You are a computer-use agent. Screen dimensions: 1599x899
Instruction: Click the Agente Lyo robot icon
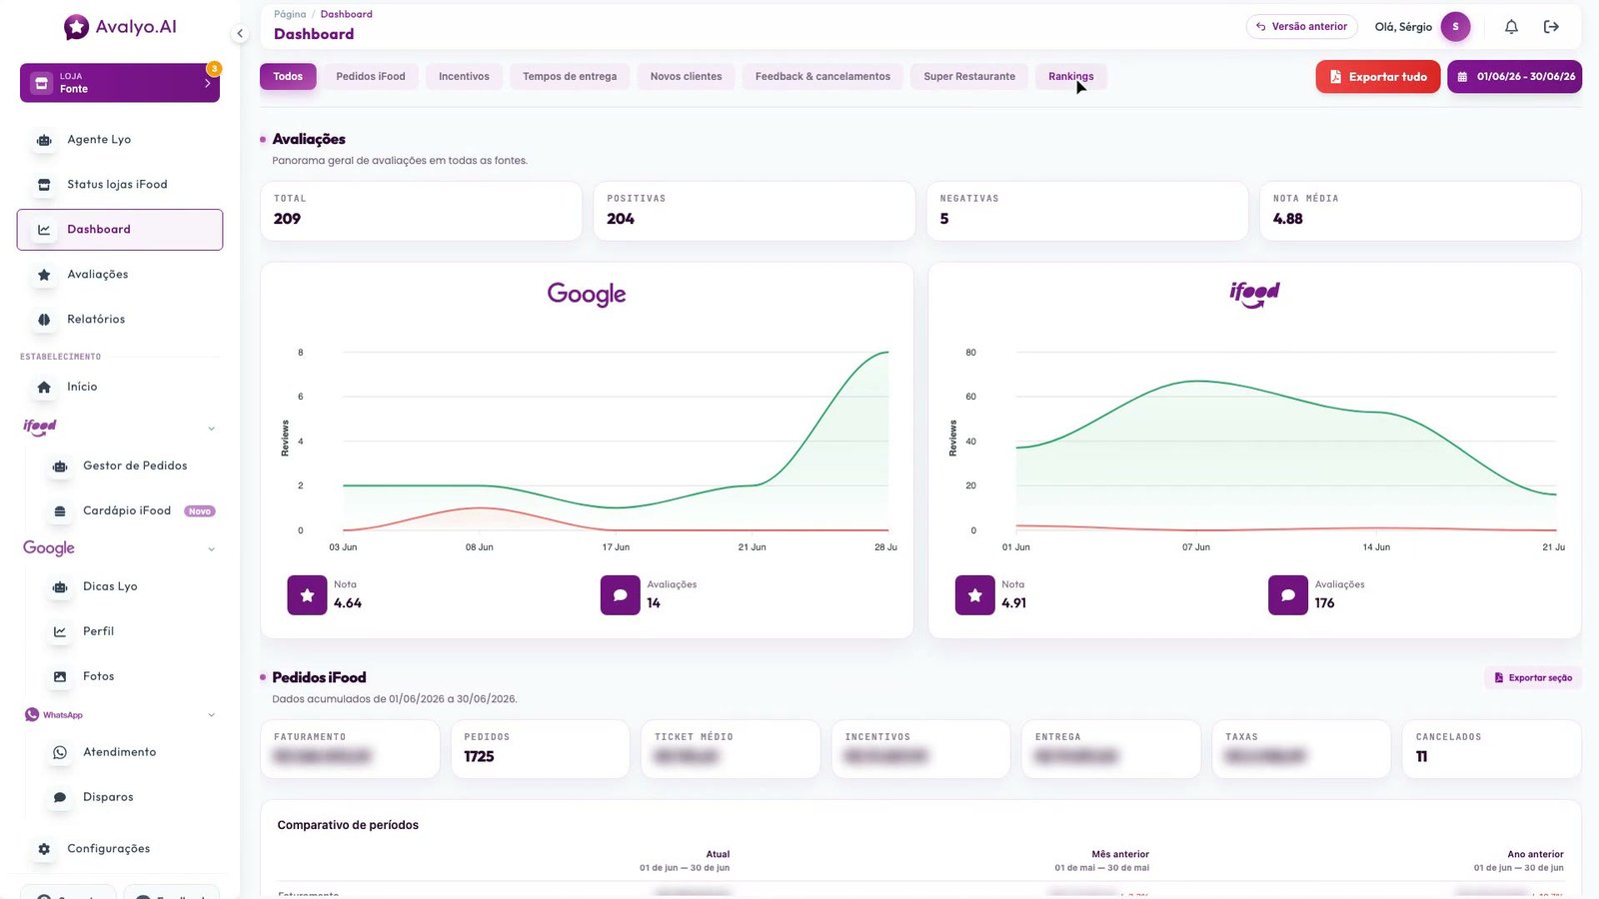(44, 140)
